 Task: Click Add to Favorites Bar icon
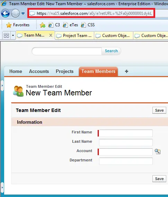pyautogui.click(x=43, y=25)
